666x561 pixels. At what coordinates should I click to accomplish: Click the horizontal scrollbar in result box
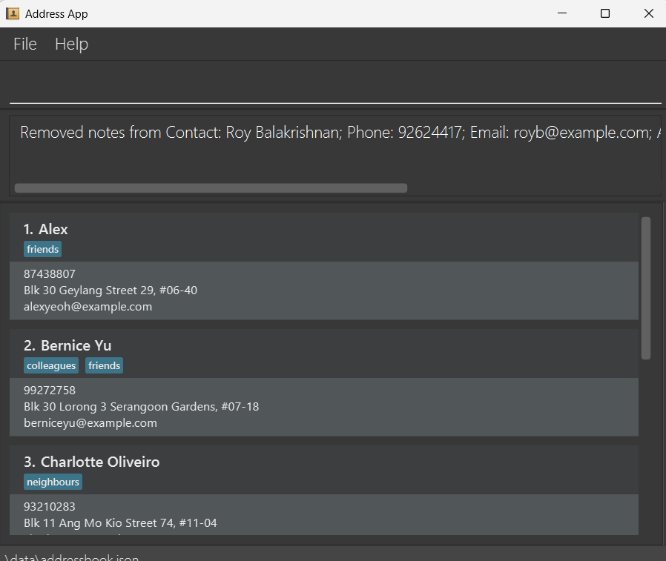click(211, 188)
